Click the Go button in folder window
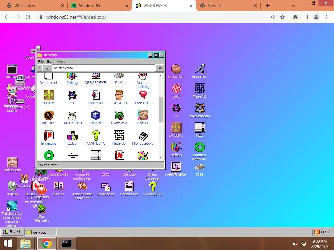Viewport: 334px width, 250px height. tap(159, 68)
